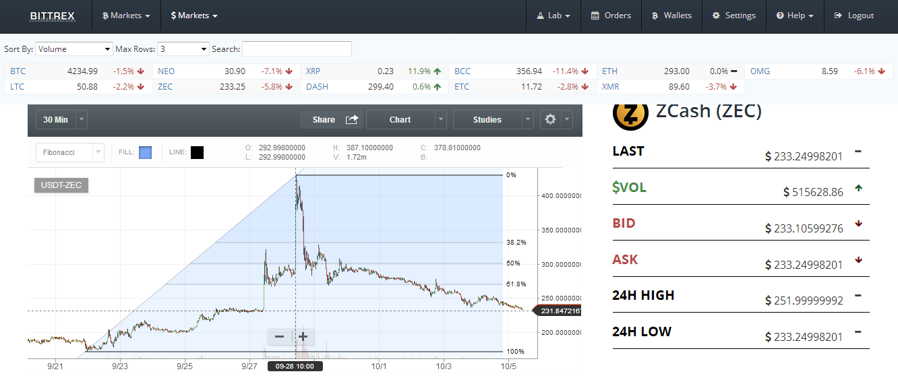Click the Chart type button

click(400, 120)
